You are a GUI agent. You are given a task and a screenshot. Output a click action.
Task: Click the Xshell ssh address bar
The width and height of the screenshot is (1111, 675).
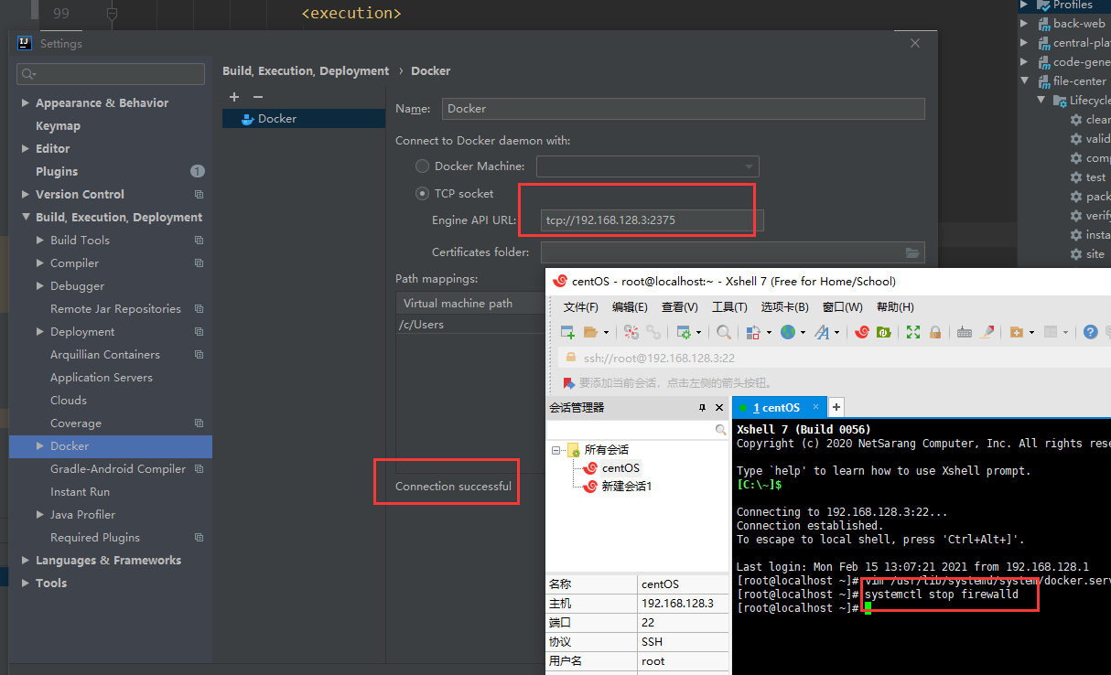[833, 359]
